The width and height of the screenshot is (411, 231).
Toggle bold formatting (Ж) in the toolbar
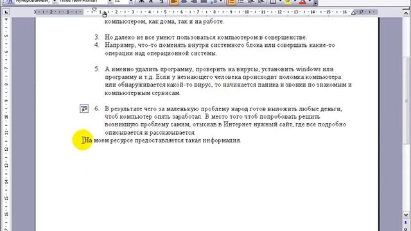(141, 1)
